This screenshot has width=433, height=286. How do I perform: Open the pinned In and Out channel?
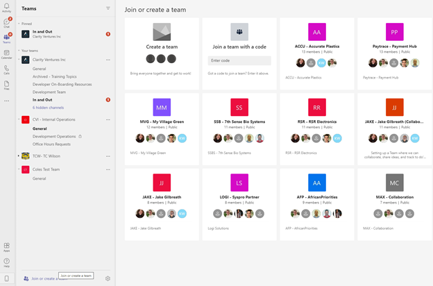(x=65, y=34)
